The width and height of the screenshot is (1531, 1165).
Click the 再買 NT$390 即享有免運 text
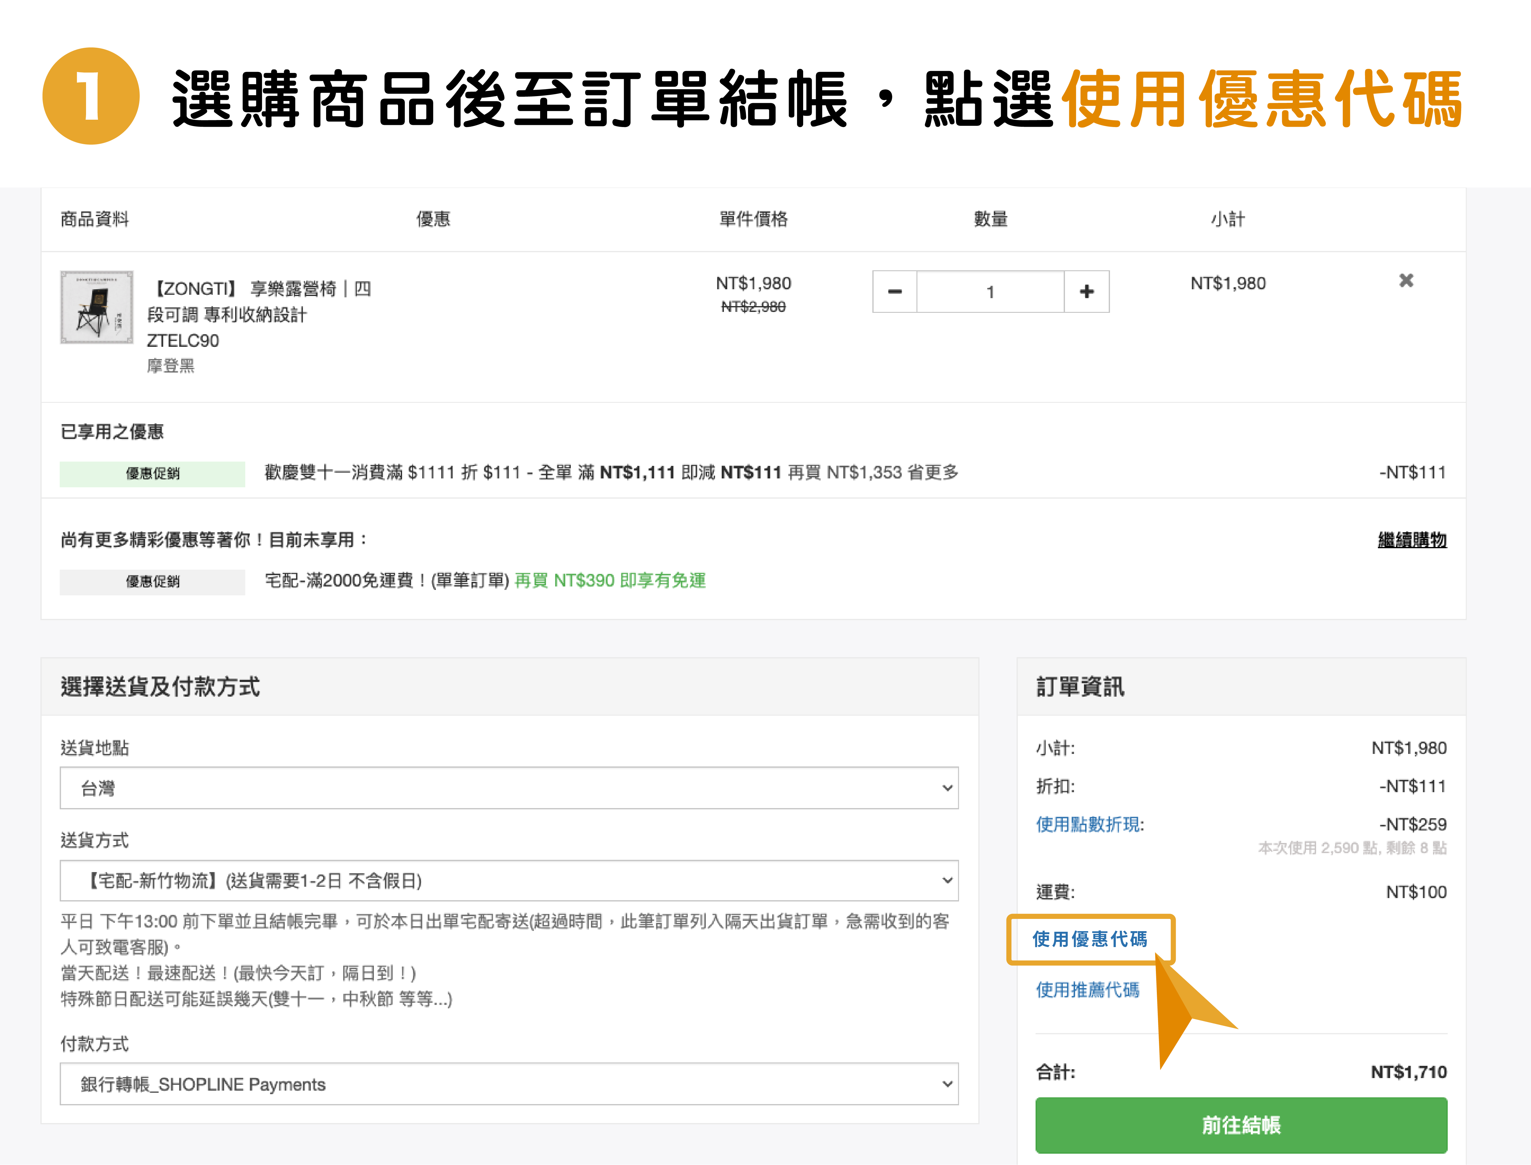click(x=610, y=580)
